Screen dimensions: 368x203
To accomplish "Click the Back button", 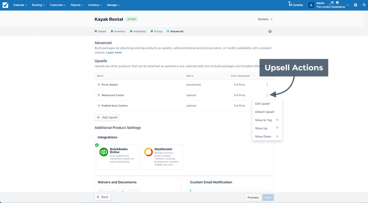I will coord(102,197).
